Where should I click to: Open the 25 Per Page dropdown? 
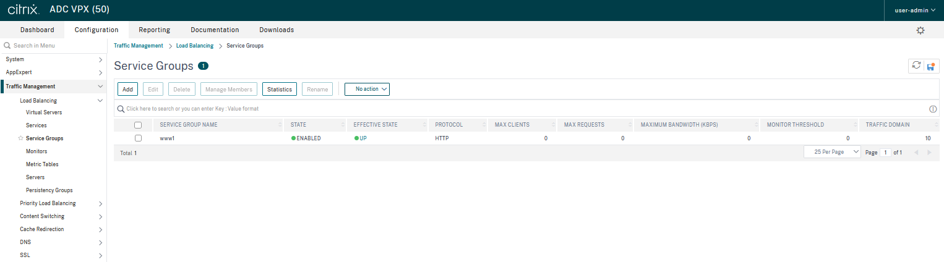832,152
